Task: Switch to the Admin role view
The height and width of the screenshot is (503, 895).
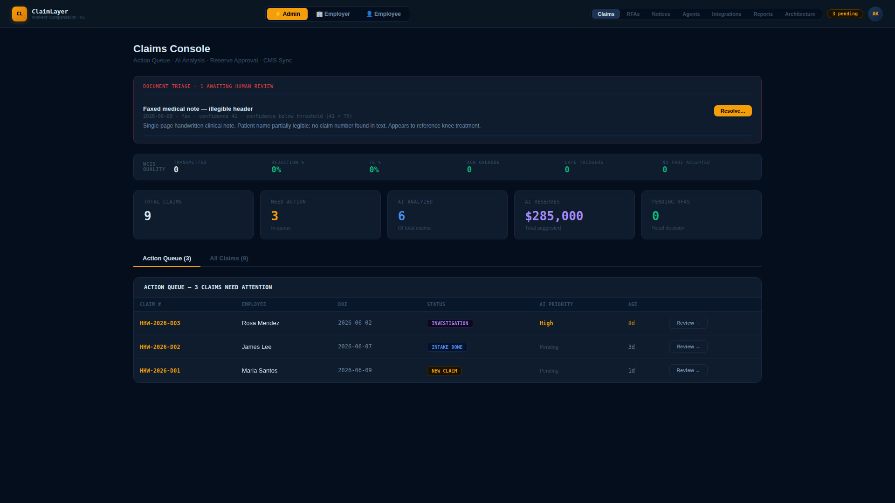Action: [287, 14]
